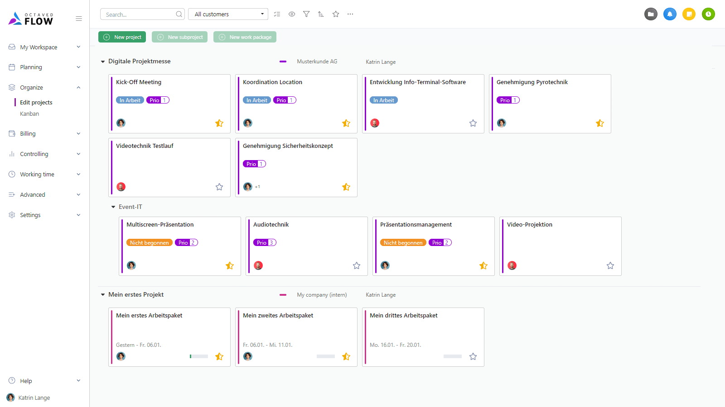The image size is (725, 407).
Task: Click the sort order icon in toolbar
Action: coord(321,14)
